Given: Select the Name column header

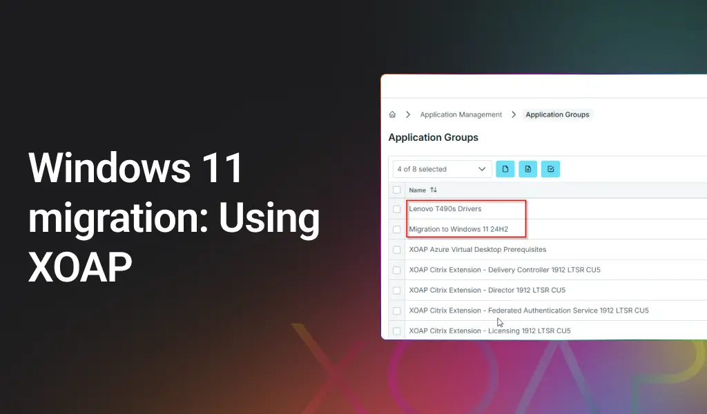Looking at the screenshot, I should 417,189.
